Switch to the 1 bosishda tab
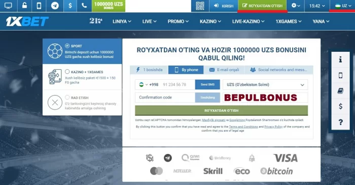Screen dimensions: 355x185 tap(149, 70)
